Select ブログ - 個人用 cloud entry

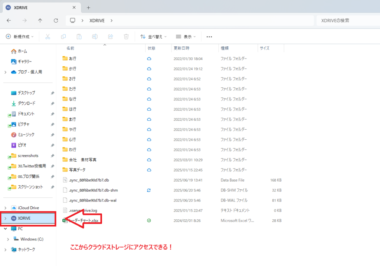(27, 72)
